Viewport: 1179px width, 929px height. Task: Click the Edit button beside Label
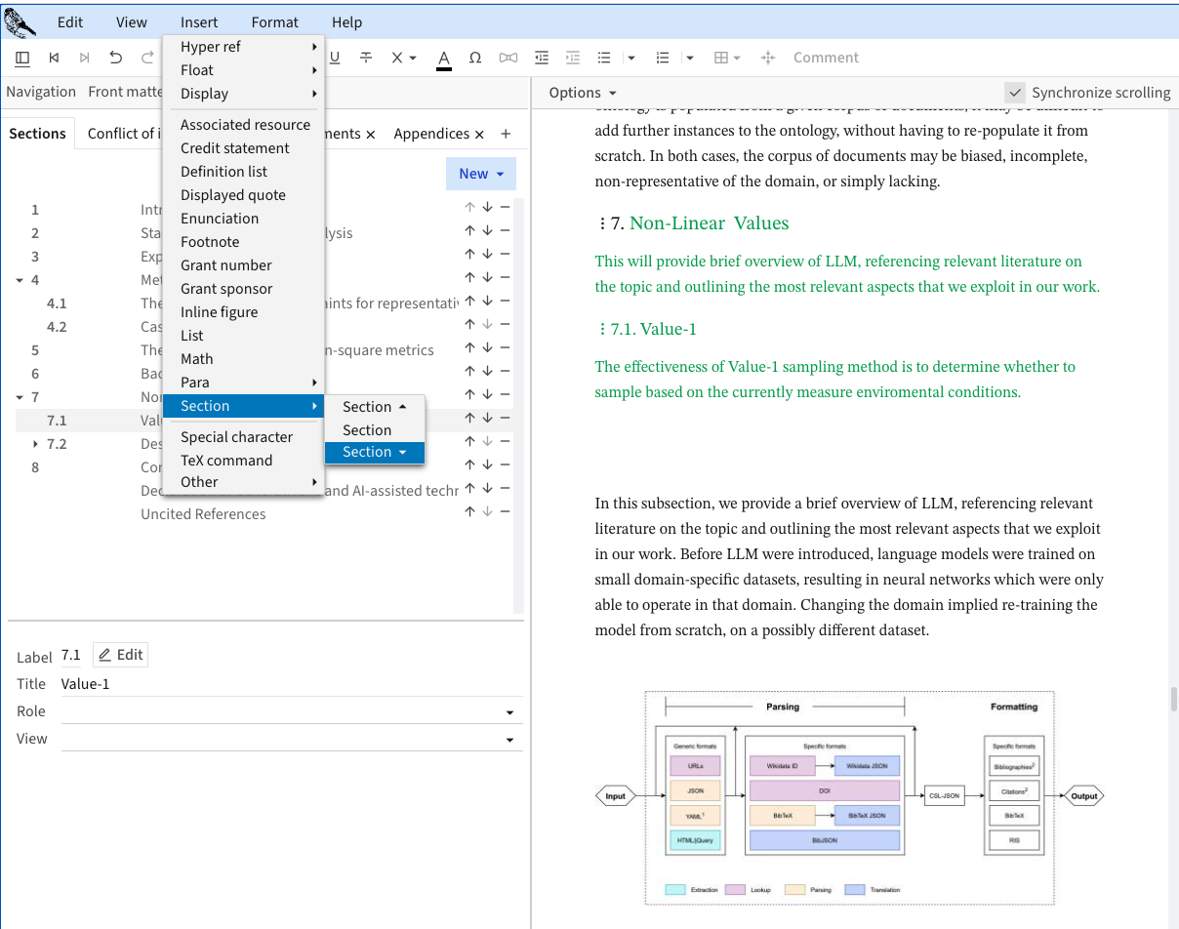tap(120, 655)
